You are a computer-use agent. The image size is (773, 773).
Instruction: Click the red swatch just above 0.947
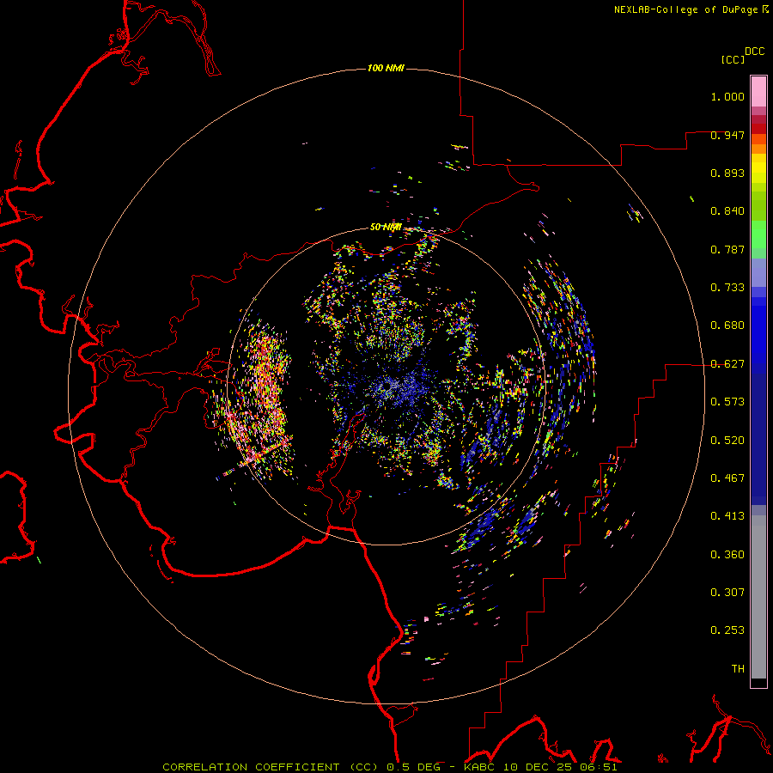[x=758, y=129]
